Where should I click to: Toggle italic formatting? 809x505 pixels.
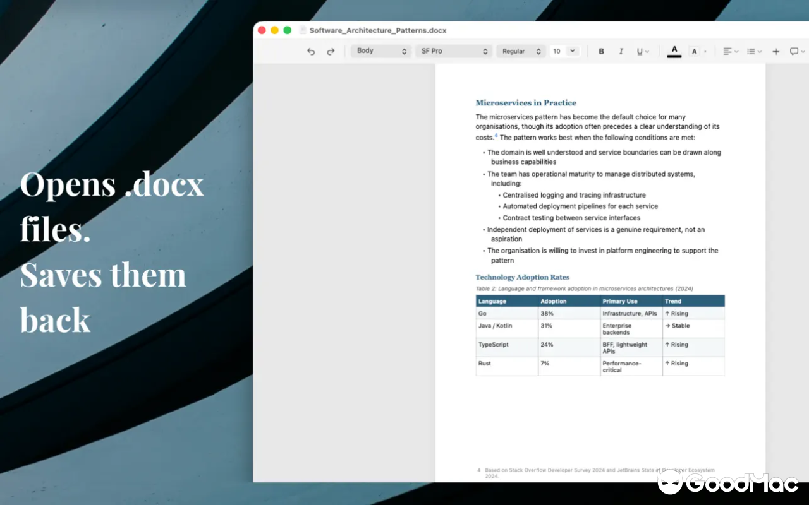tap(621, 51)
